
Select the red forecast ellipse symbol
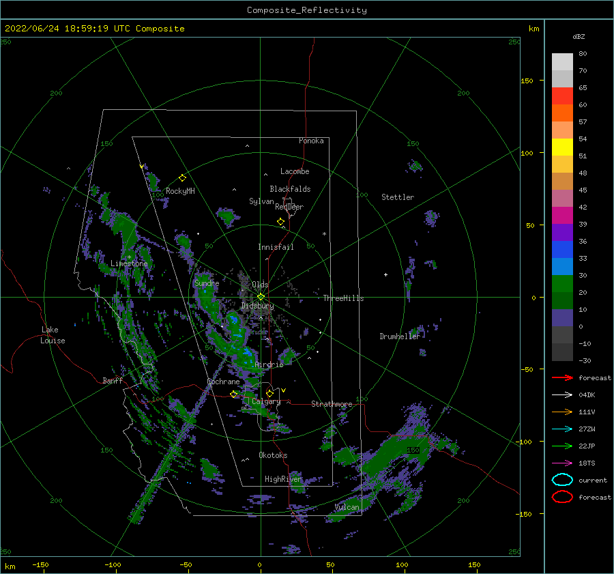coord(562,497)
